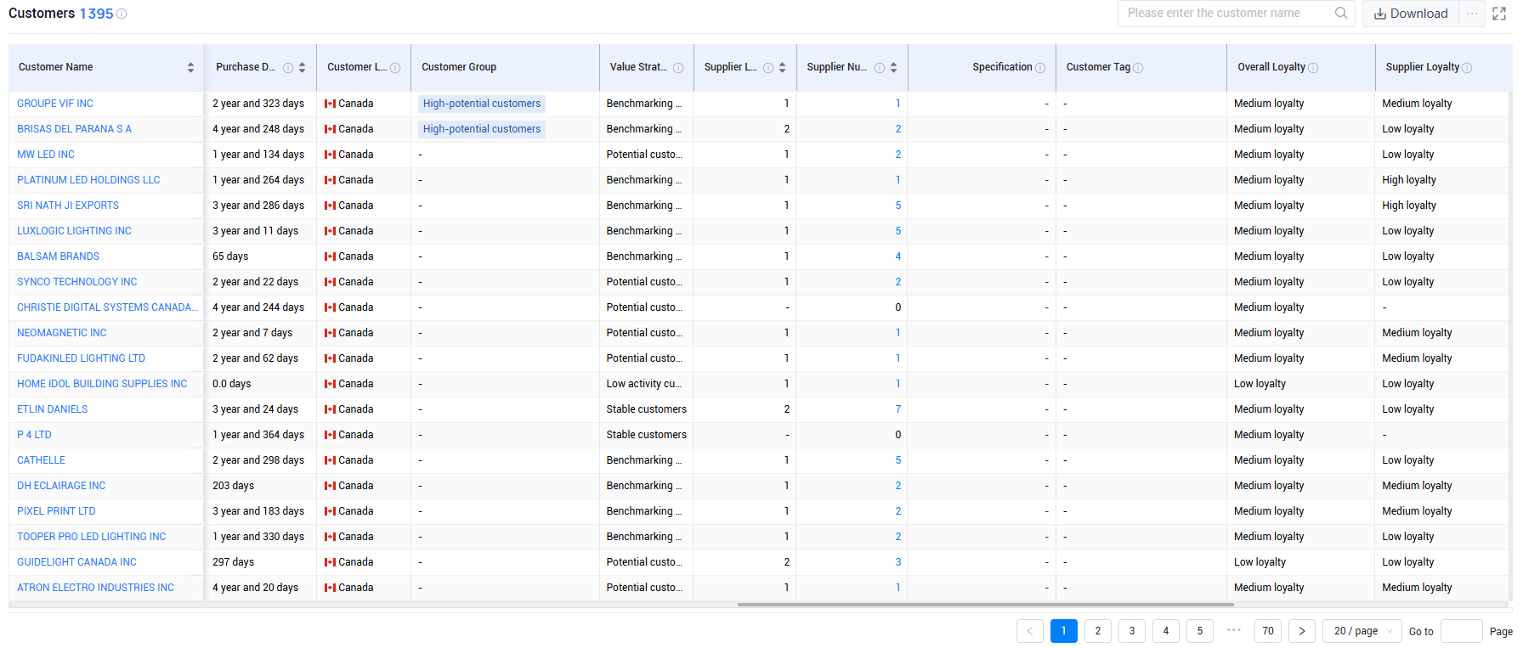Sort by Purchase D... column arrows
The height and width of the screenshot is (648, 1523).
pos(302,68)
